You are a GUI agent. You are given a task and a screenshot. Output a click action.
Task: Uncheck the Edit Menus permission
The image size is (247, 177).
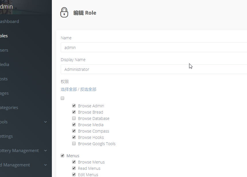click(74, 174)
